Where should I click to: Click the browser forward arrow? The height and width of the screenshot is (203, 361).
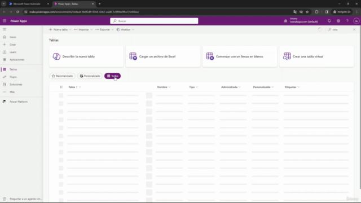(11, 12)
